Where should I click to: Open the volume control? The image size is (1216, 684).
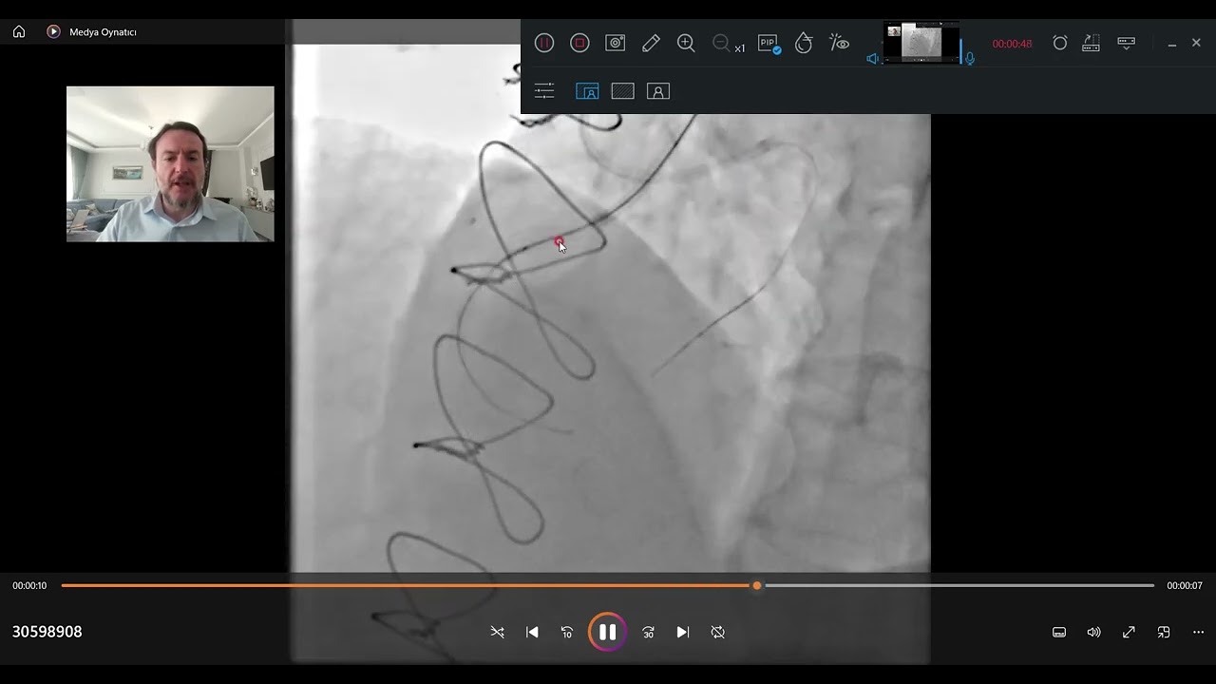point(1093,632)
